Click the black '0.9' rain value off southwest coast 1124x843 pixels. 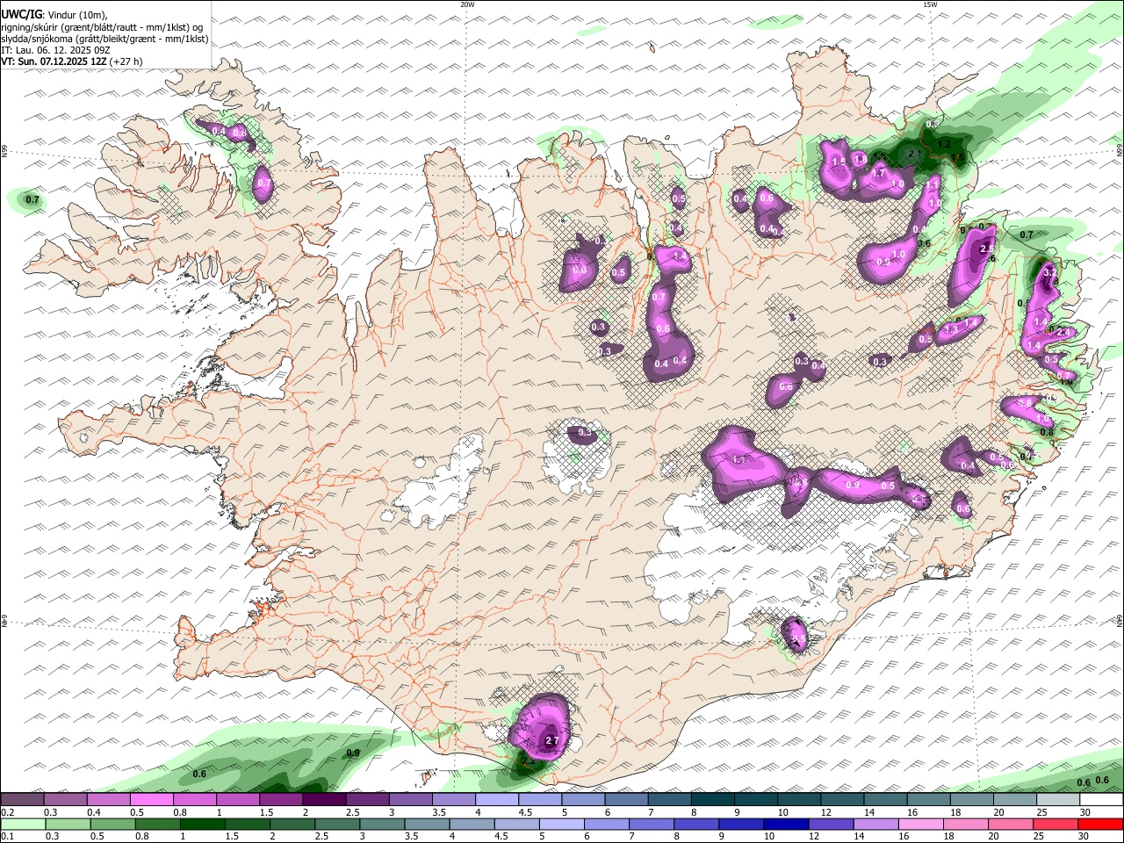pos(353,753)
